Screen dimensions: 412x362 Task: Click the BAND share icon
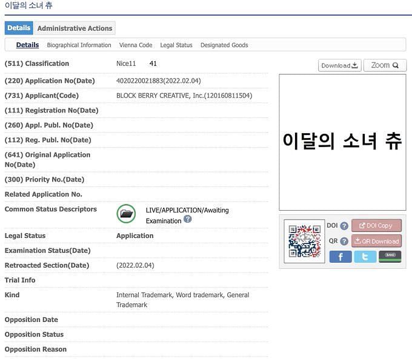click(390, 257)
